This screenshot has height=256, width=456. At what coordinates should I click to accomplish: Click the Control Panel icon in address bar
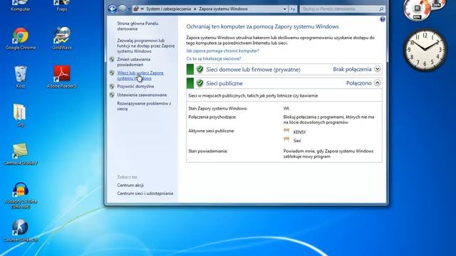(136, 9)
